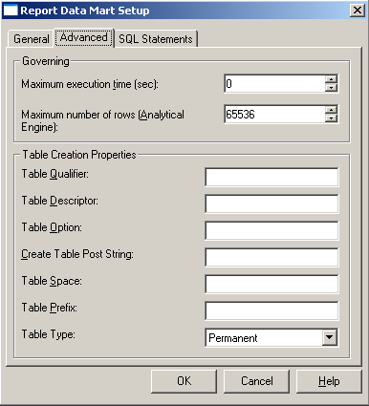Focus the Table Qualifier text box

[271, 177]
